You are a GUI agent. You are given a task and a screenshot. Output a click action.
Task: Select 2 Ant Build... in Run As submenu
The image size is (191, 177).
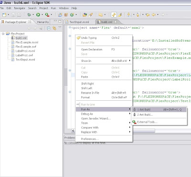pos(159,115)
